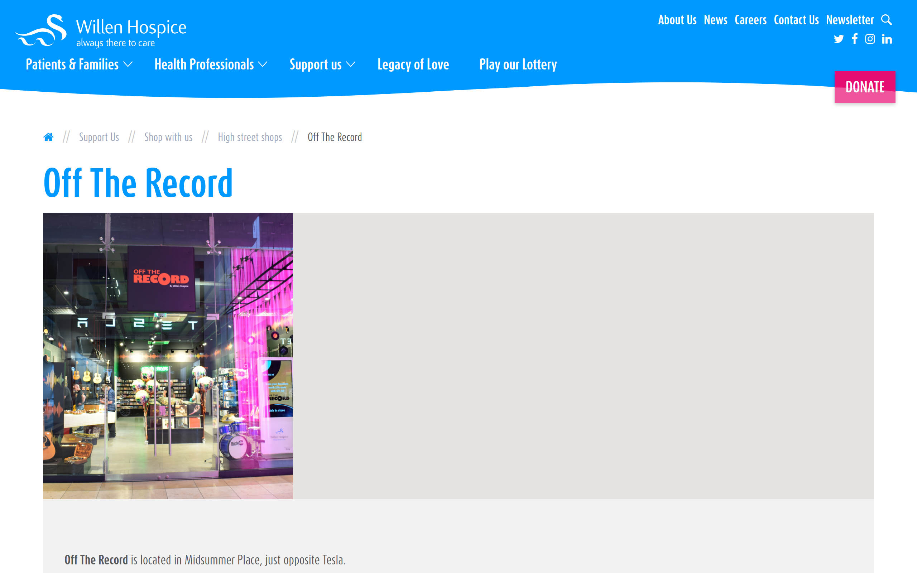The height and width of the screenshot is (573, 917).
Task: Click the Facebook icon
Action: (x=854, y=39)
